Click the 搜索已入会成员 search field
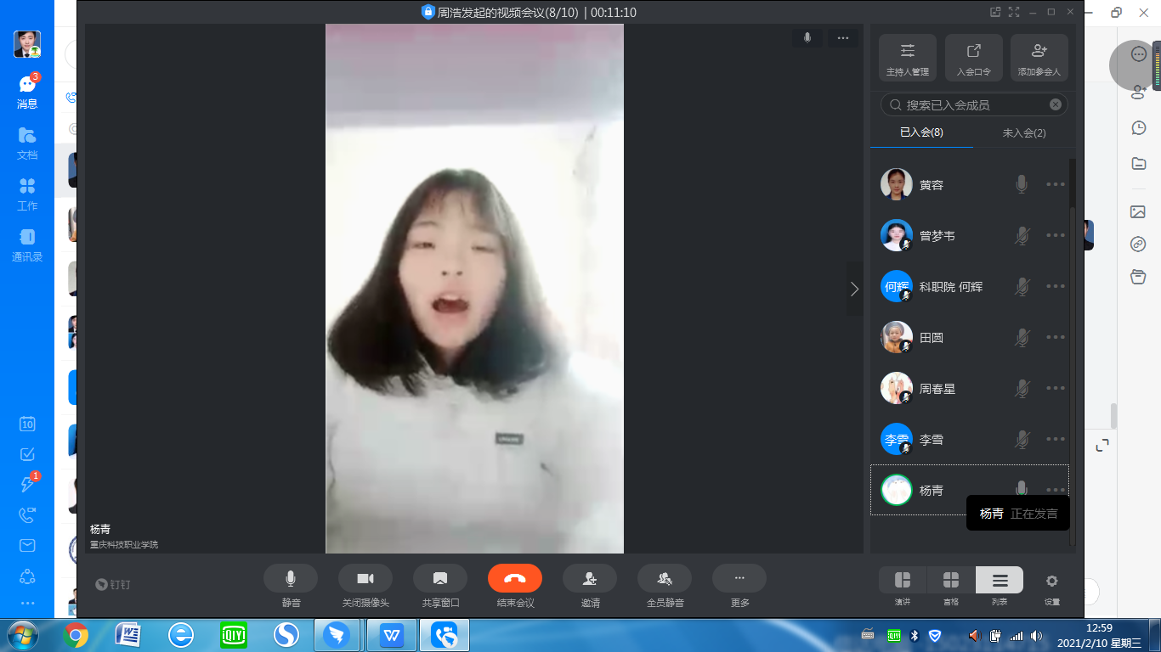This screenshot has height=652, width=1161. [x=969, y=105]
